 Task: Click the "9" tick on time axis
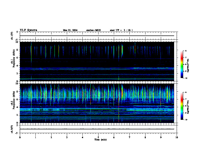161,137
